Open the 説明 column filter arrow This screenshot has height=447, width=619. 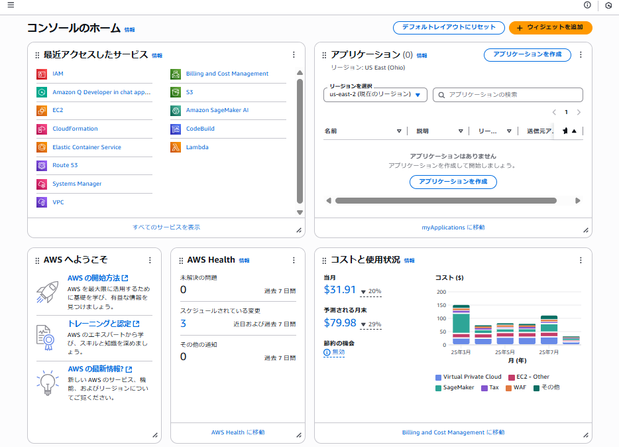click(x=461, y=131)
